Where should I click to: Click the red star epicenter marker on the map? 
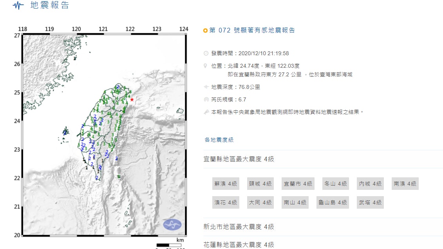(x=132, y=99)
